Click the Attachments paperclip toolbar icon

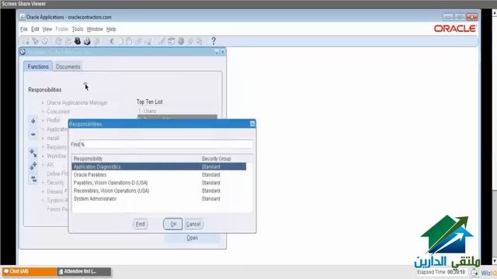[x=190, y=41]
